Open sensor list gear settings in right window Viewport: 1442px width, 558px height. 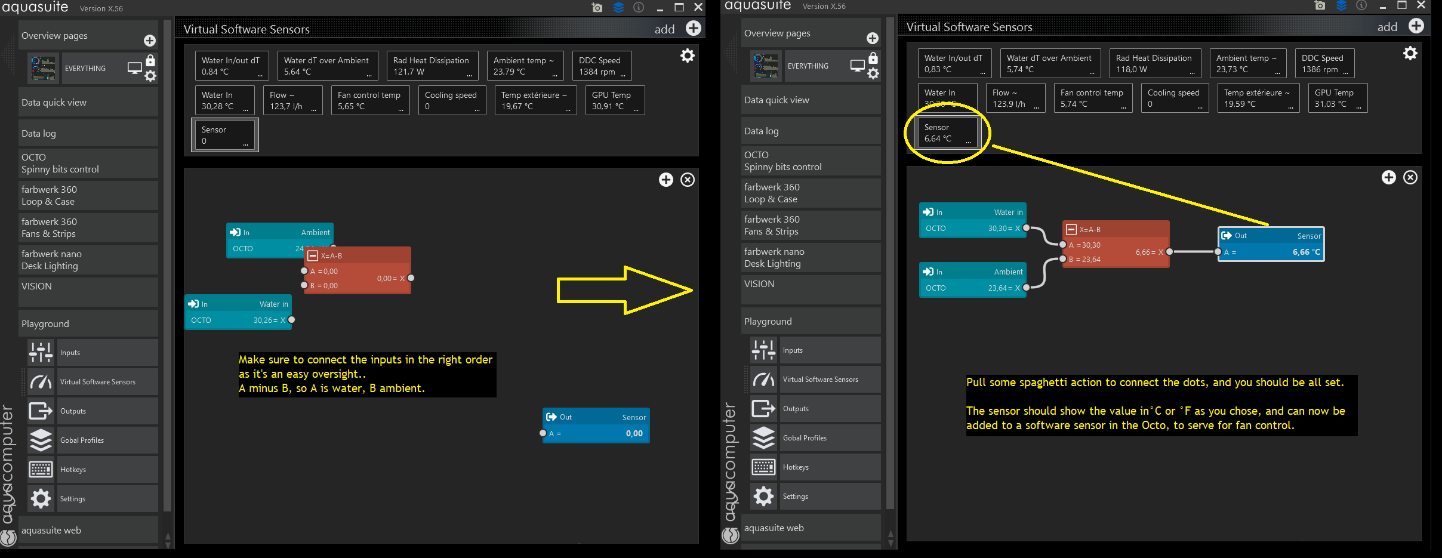pyautogui.click(x=1410, y=54)
